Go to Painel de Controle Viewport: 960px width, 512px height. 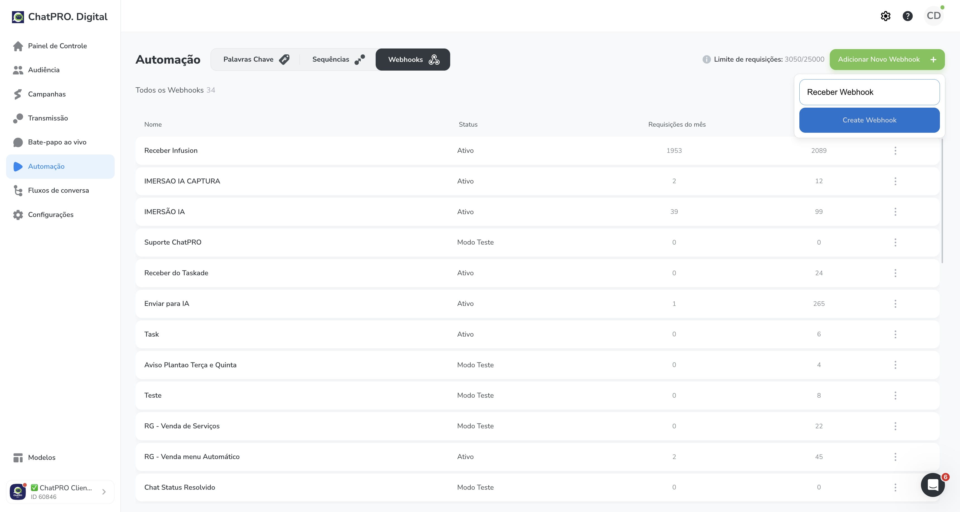coord(60,46)
